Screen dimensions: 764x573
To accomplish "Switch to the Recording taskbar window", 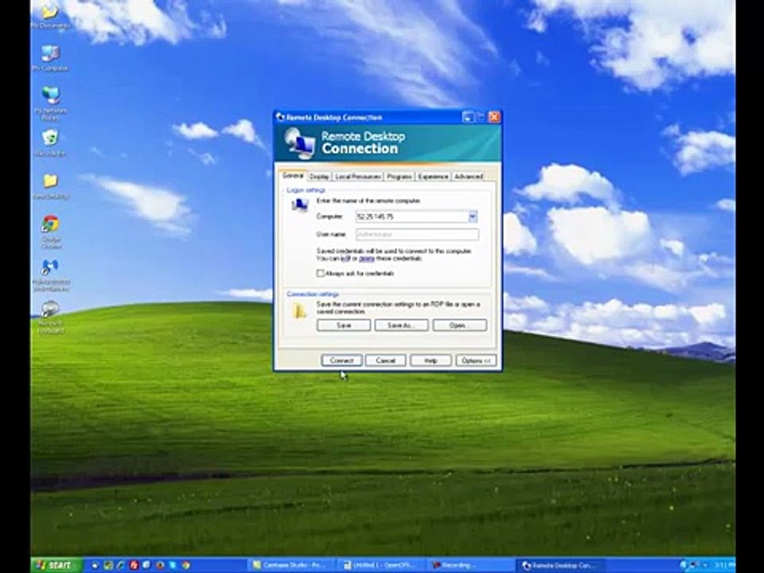I will [470, 565].
